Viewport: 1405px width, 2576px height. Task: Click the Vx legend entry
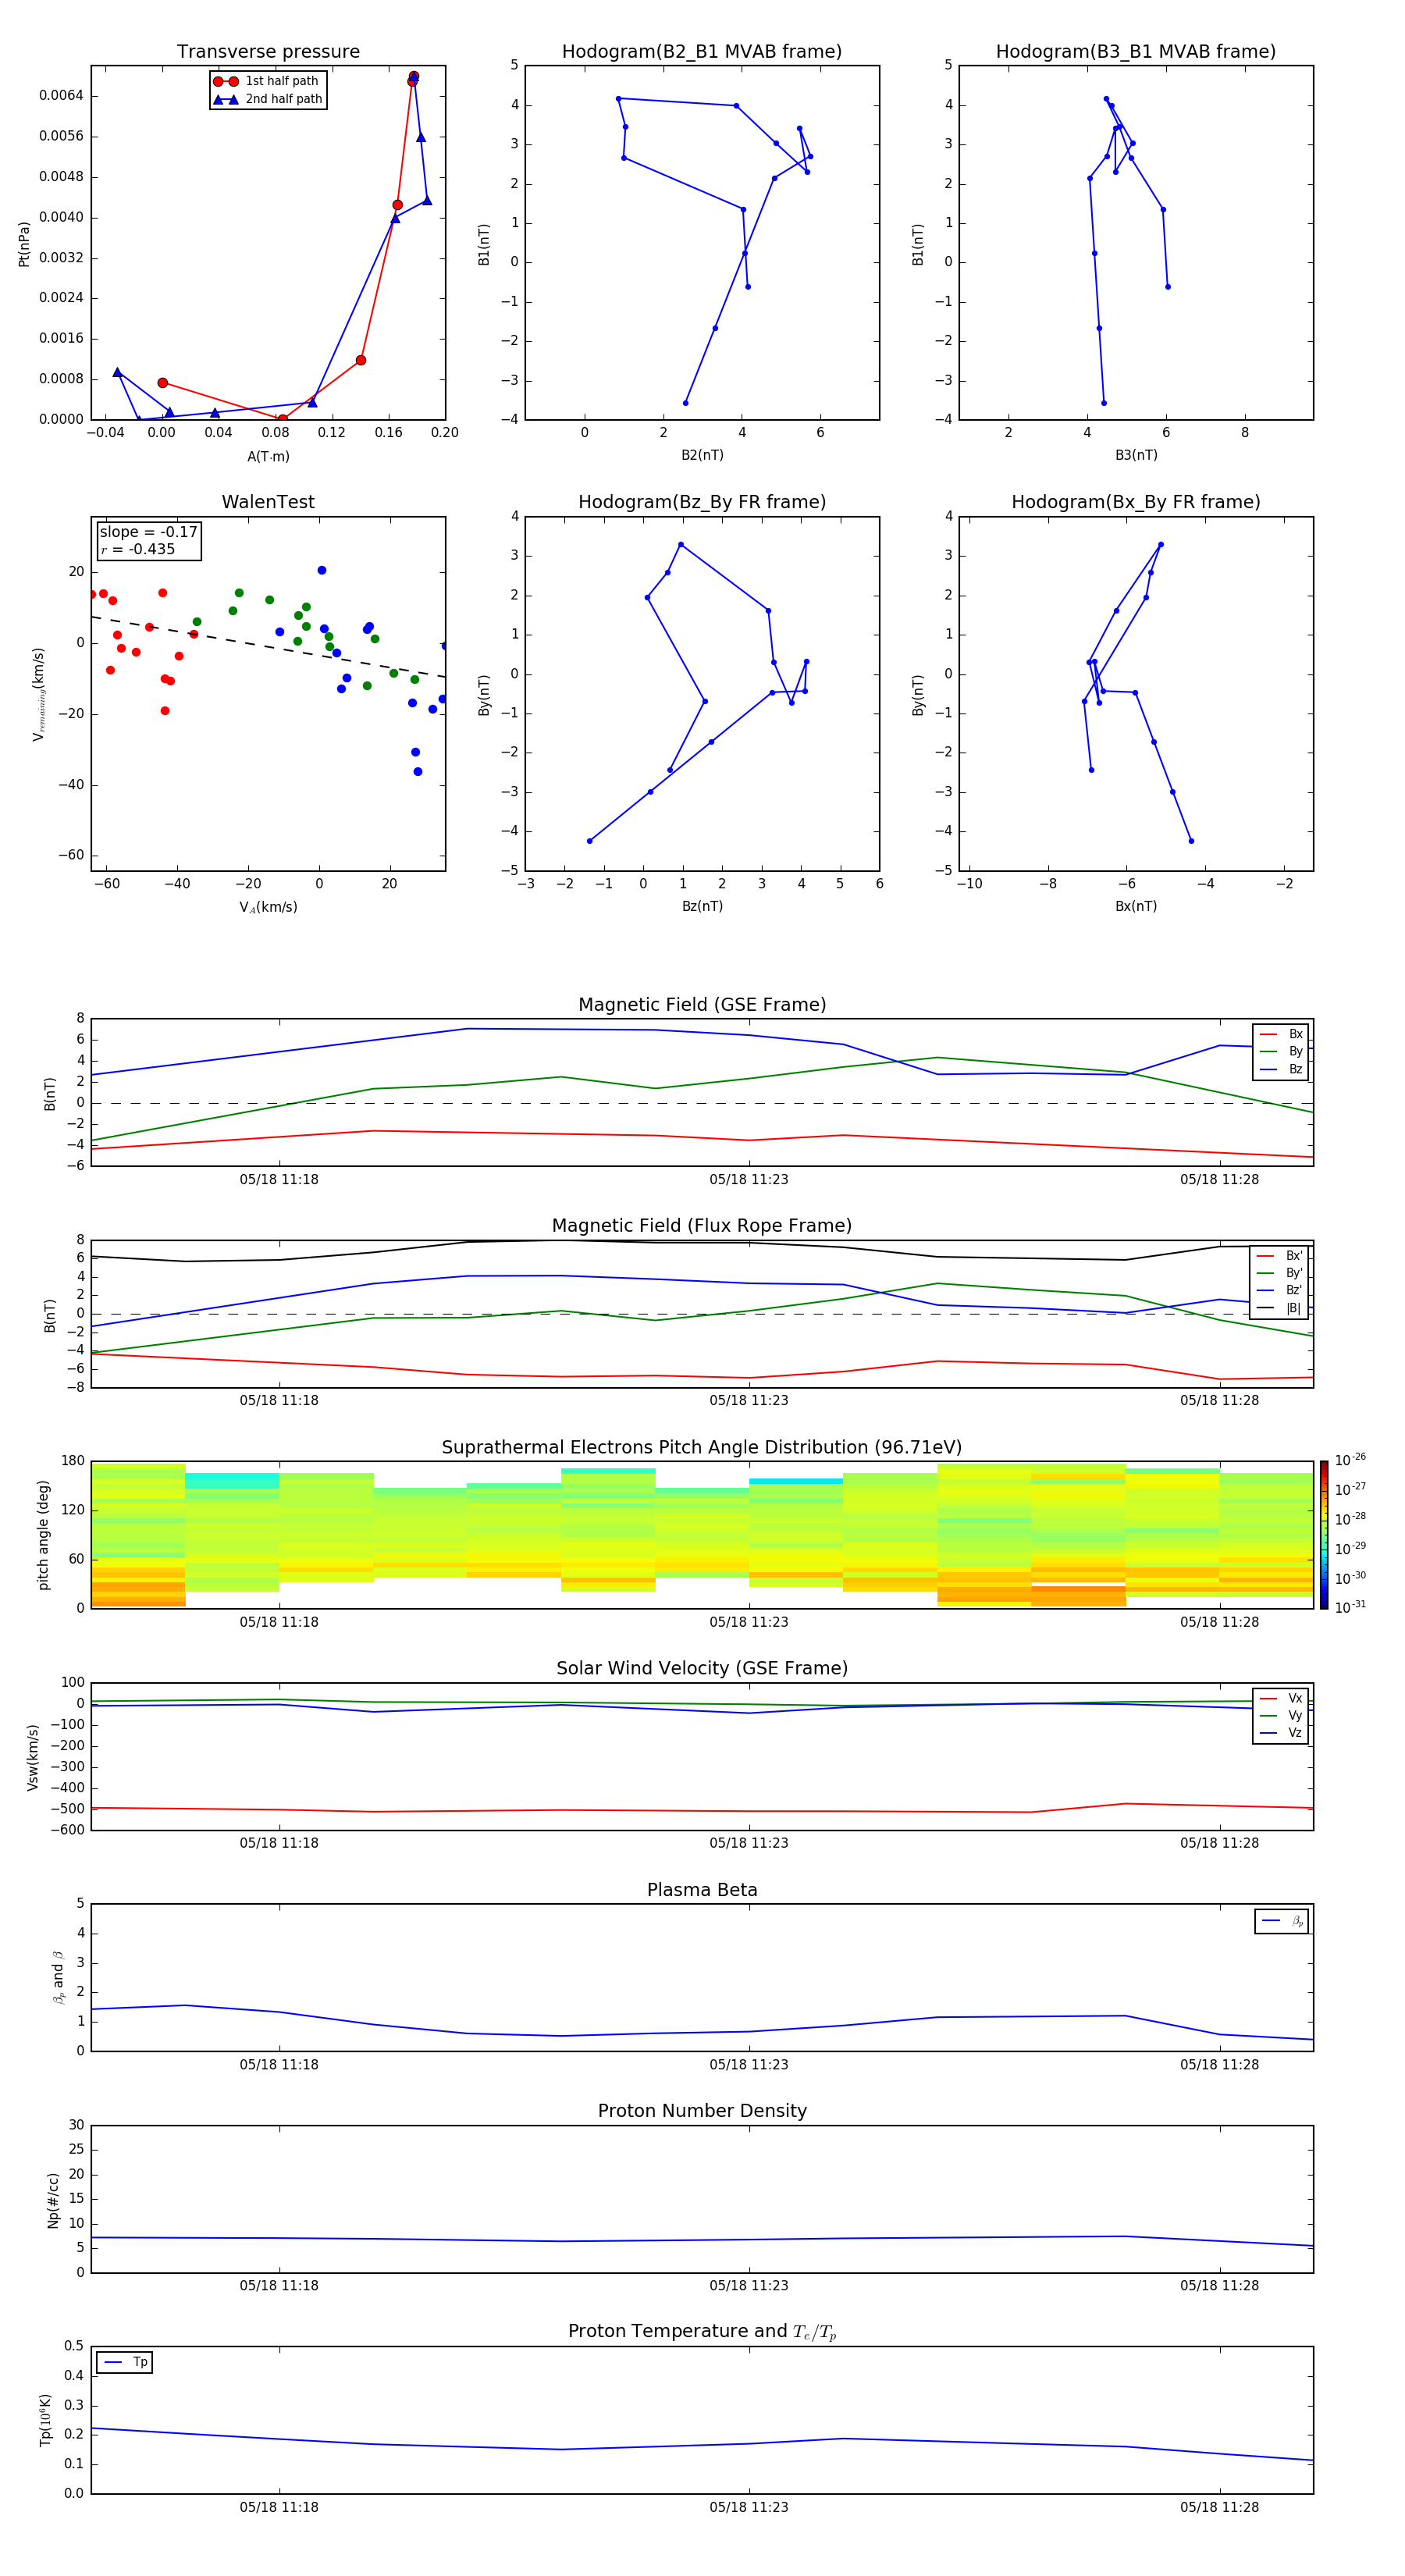pyautogui.click(x=1281, y=1698)
